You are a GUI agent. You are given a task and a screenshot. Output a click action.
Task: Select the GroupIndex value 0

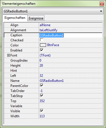click(40, 60)
